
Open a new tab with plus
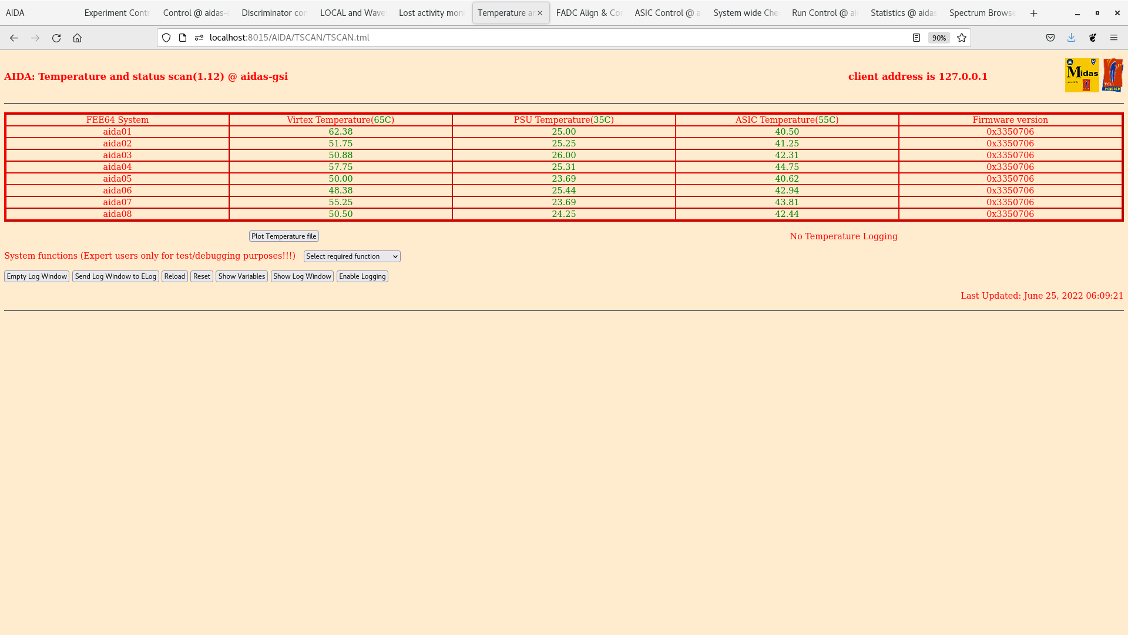pos(1033,13)
